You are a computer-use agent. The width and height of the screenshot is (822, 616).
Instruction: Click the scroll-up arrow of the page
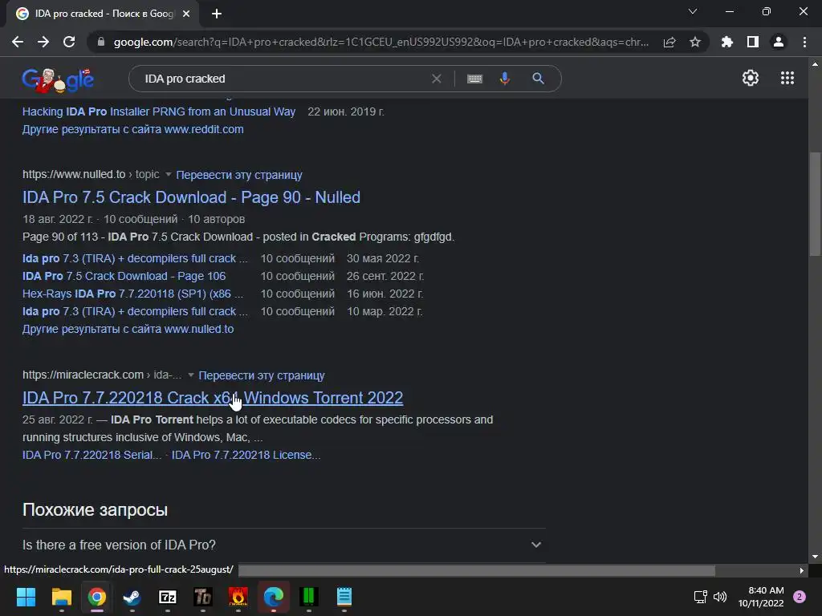click(815, 64)
